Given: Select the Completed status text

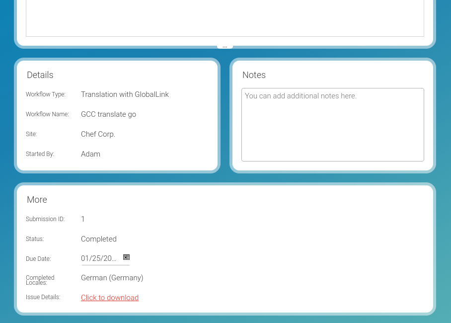Looking at the screenshot, I should 98,239.
